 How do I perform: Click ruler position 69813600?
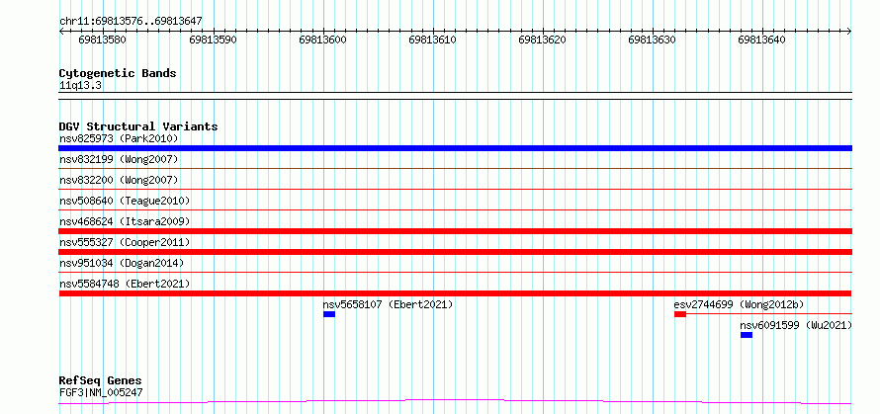click(x=322, y=40)
